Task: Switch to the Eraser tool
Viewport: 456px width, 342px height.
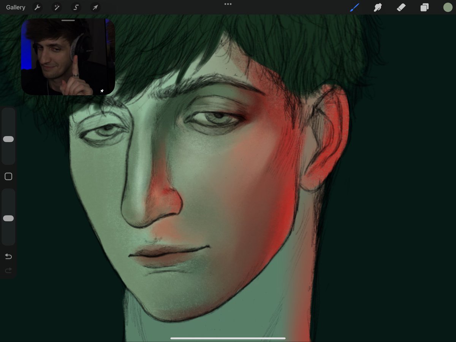Action: 401,7
